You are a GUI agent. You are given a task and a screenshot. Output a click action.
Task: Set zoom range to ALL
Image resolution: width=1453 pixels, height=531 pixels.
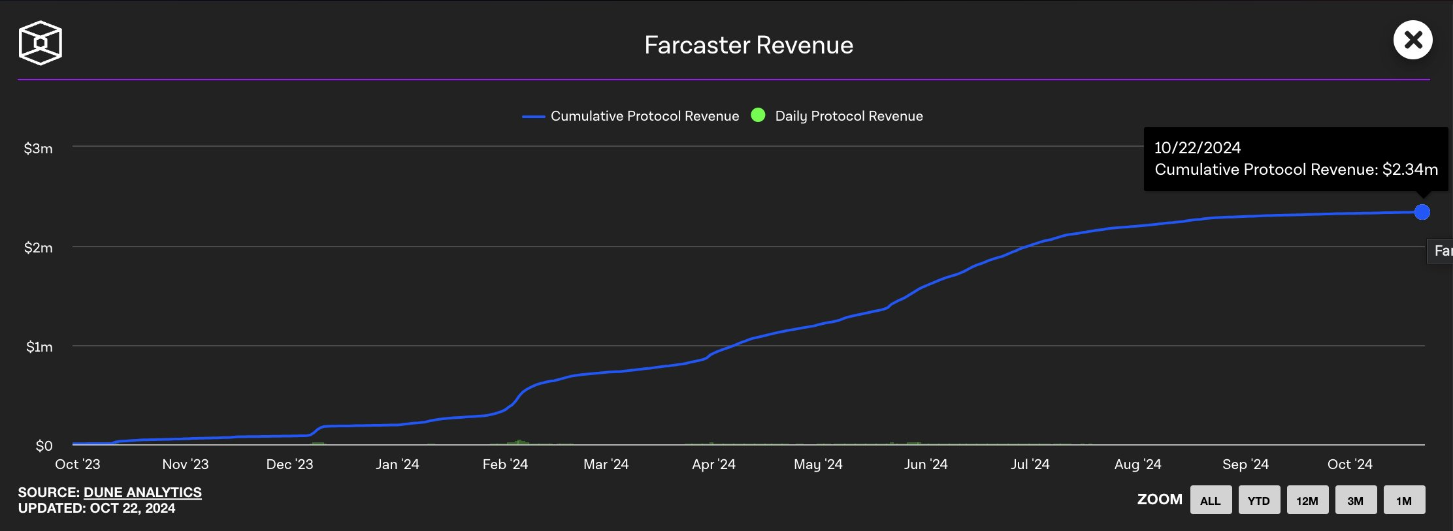(x=1211, y=500)
